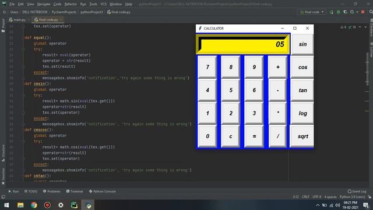Open the Python Console tool window
Viewport: 373px width, 210px height.
(x=103, y=191)
